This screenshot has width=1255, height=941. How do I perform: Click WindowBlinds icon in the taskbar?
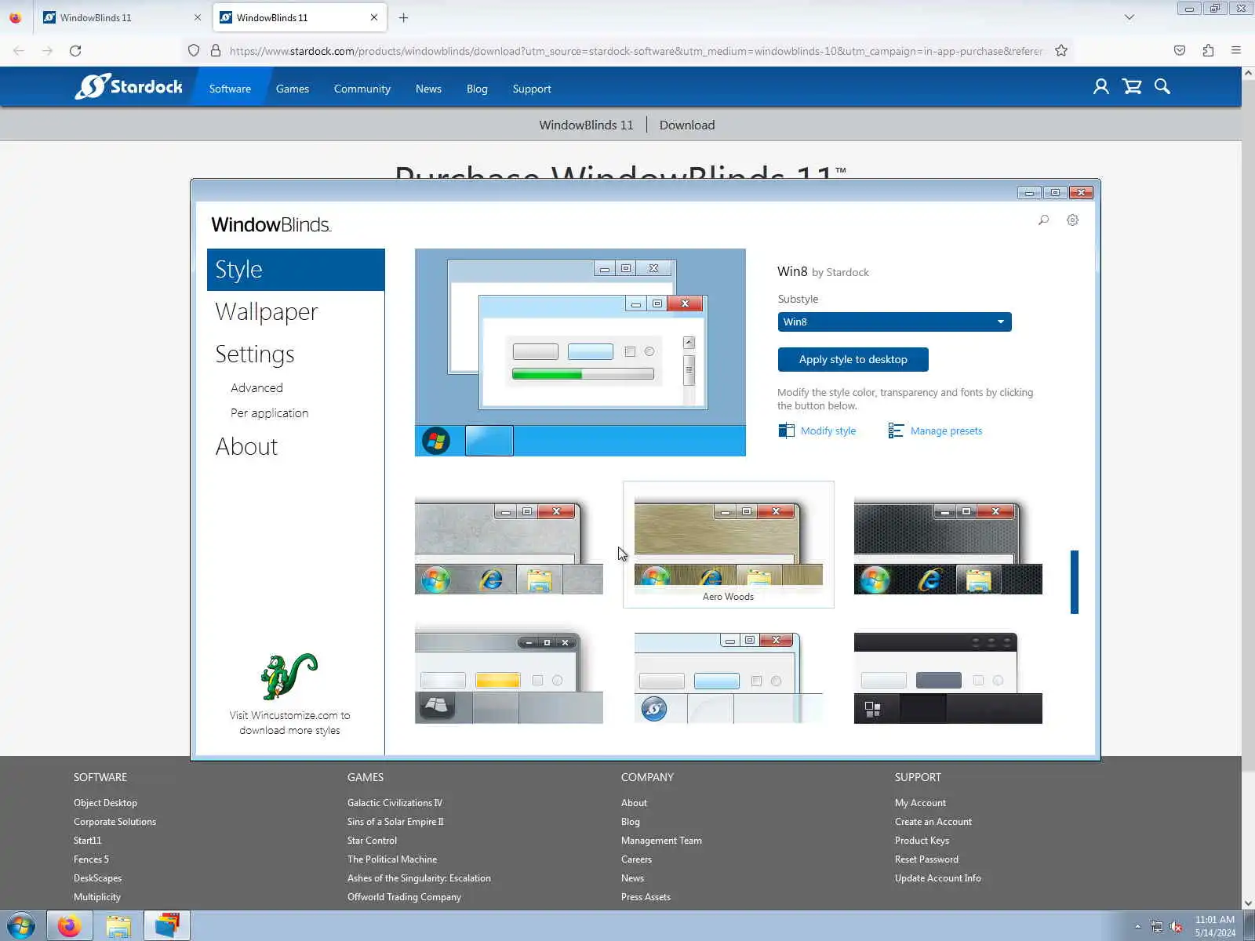coord(167,926)
